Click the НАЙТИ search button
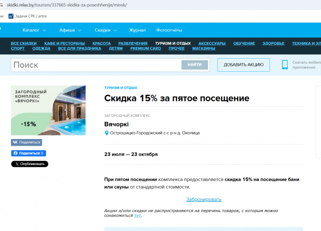This screenshot has height=231, width=321. click(x=195, y=65)
